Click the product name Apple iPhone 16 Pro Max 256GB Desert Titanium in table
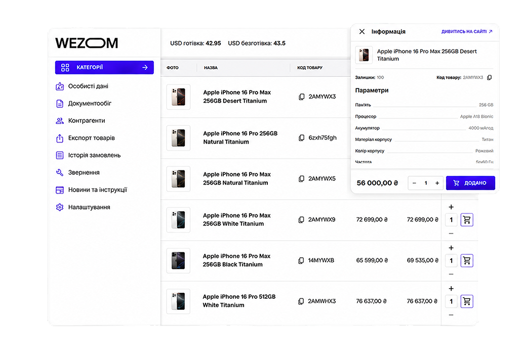Viewport: 525px width, 364px height. point(237,97)
